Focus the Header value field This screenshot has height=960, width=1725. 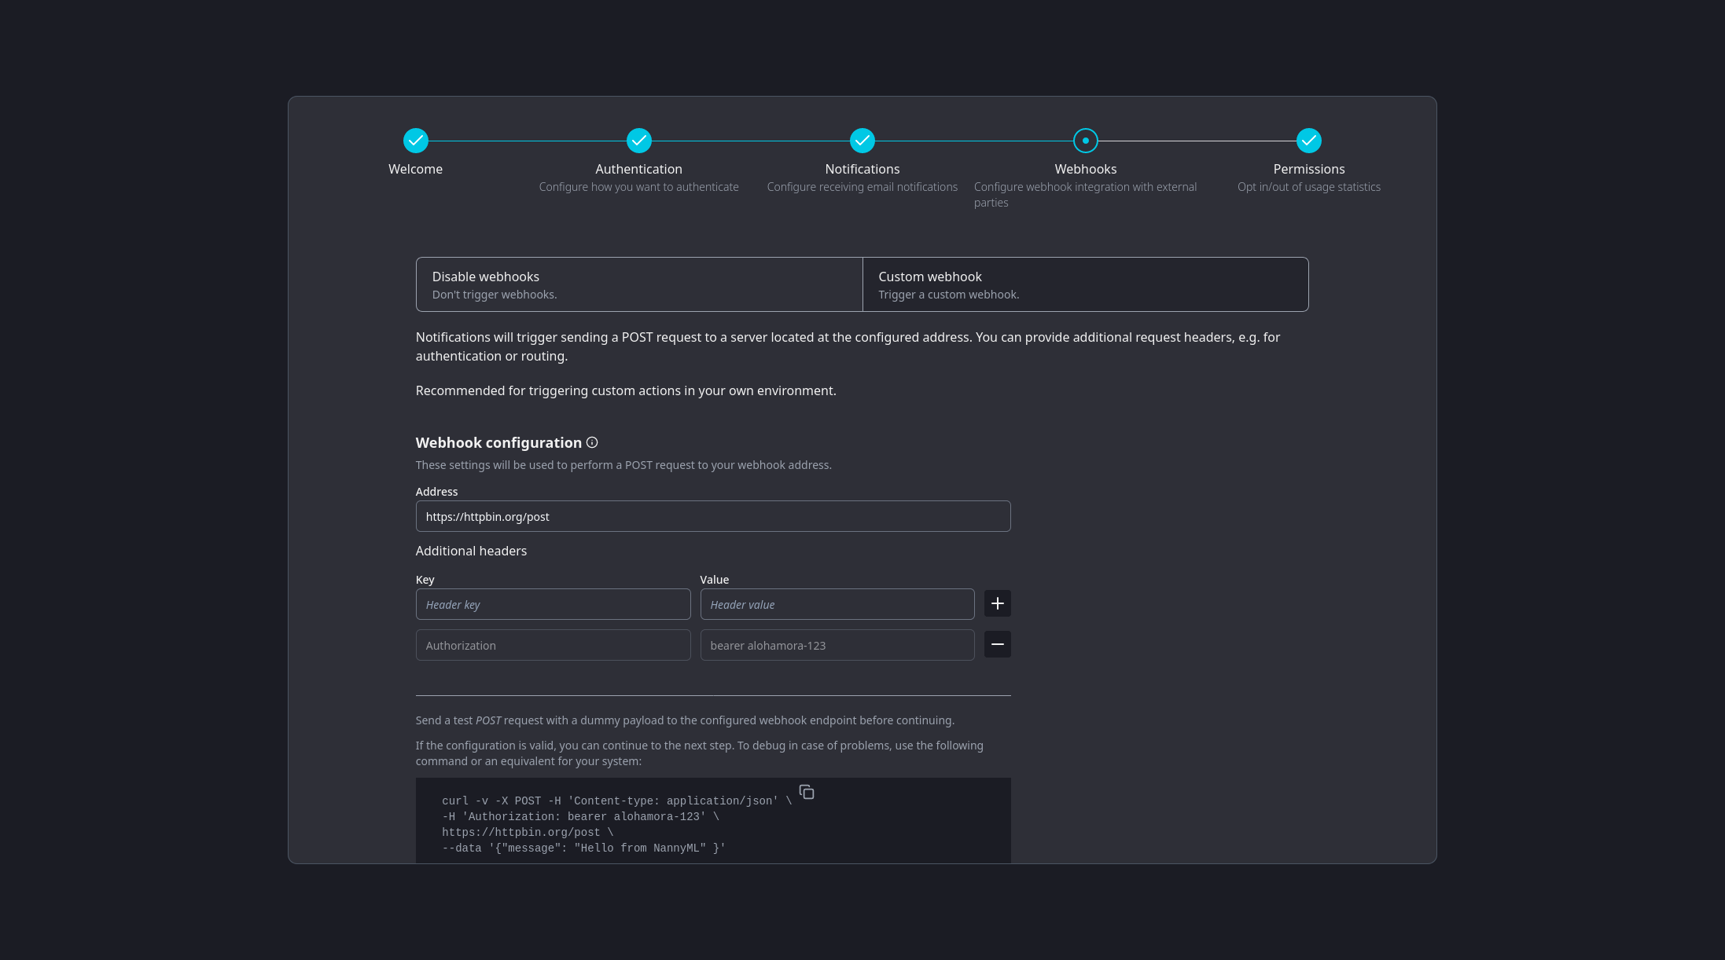(837, 604)
